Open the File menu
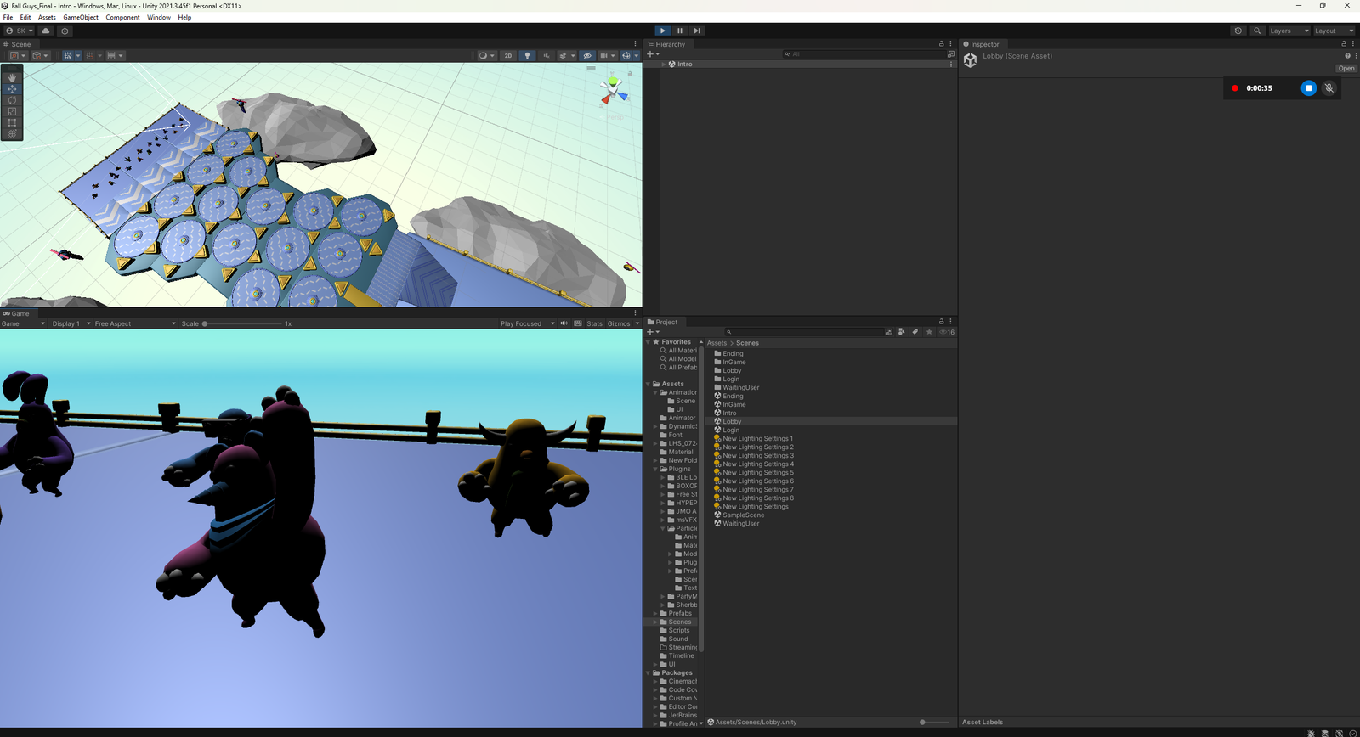Image resolution: width=1360 pixels, height=737 pixels. 8,17
